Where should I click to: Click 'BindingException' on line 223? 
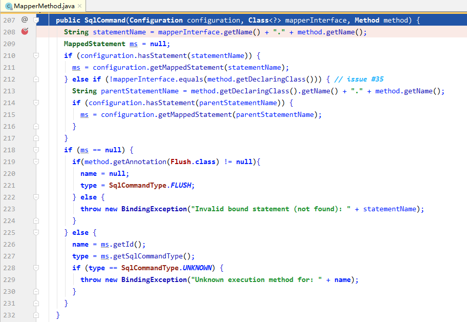pos(154,209)
